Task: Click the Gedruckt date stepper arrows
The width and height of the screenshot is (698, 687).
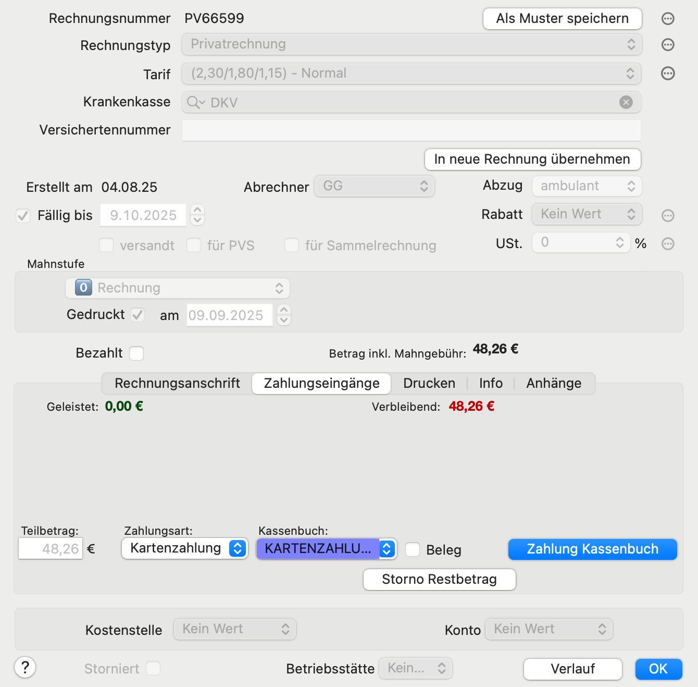Action: point(283,315)
